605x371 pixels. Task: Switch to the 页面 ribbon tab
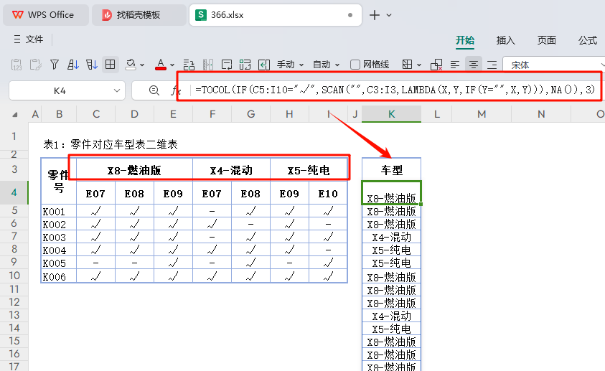(x=547, y=40)
